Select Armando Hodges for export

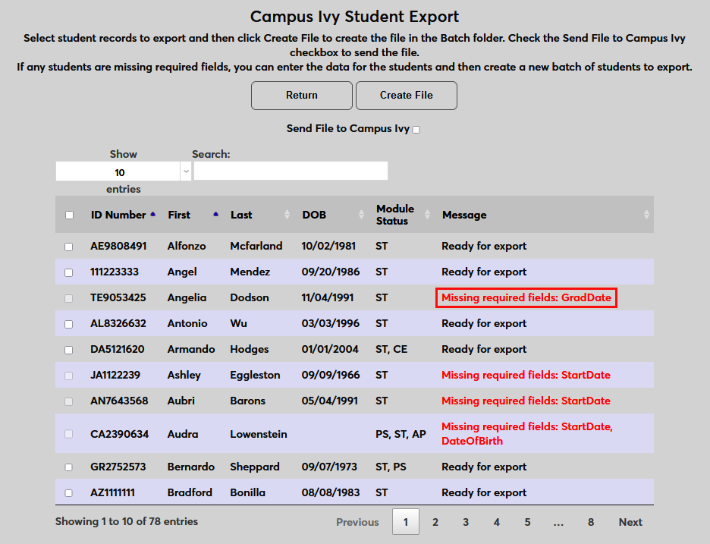click(68, 349)
